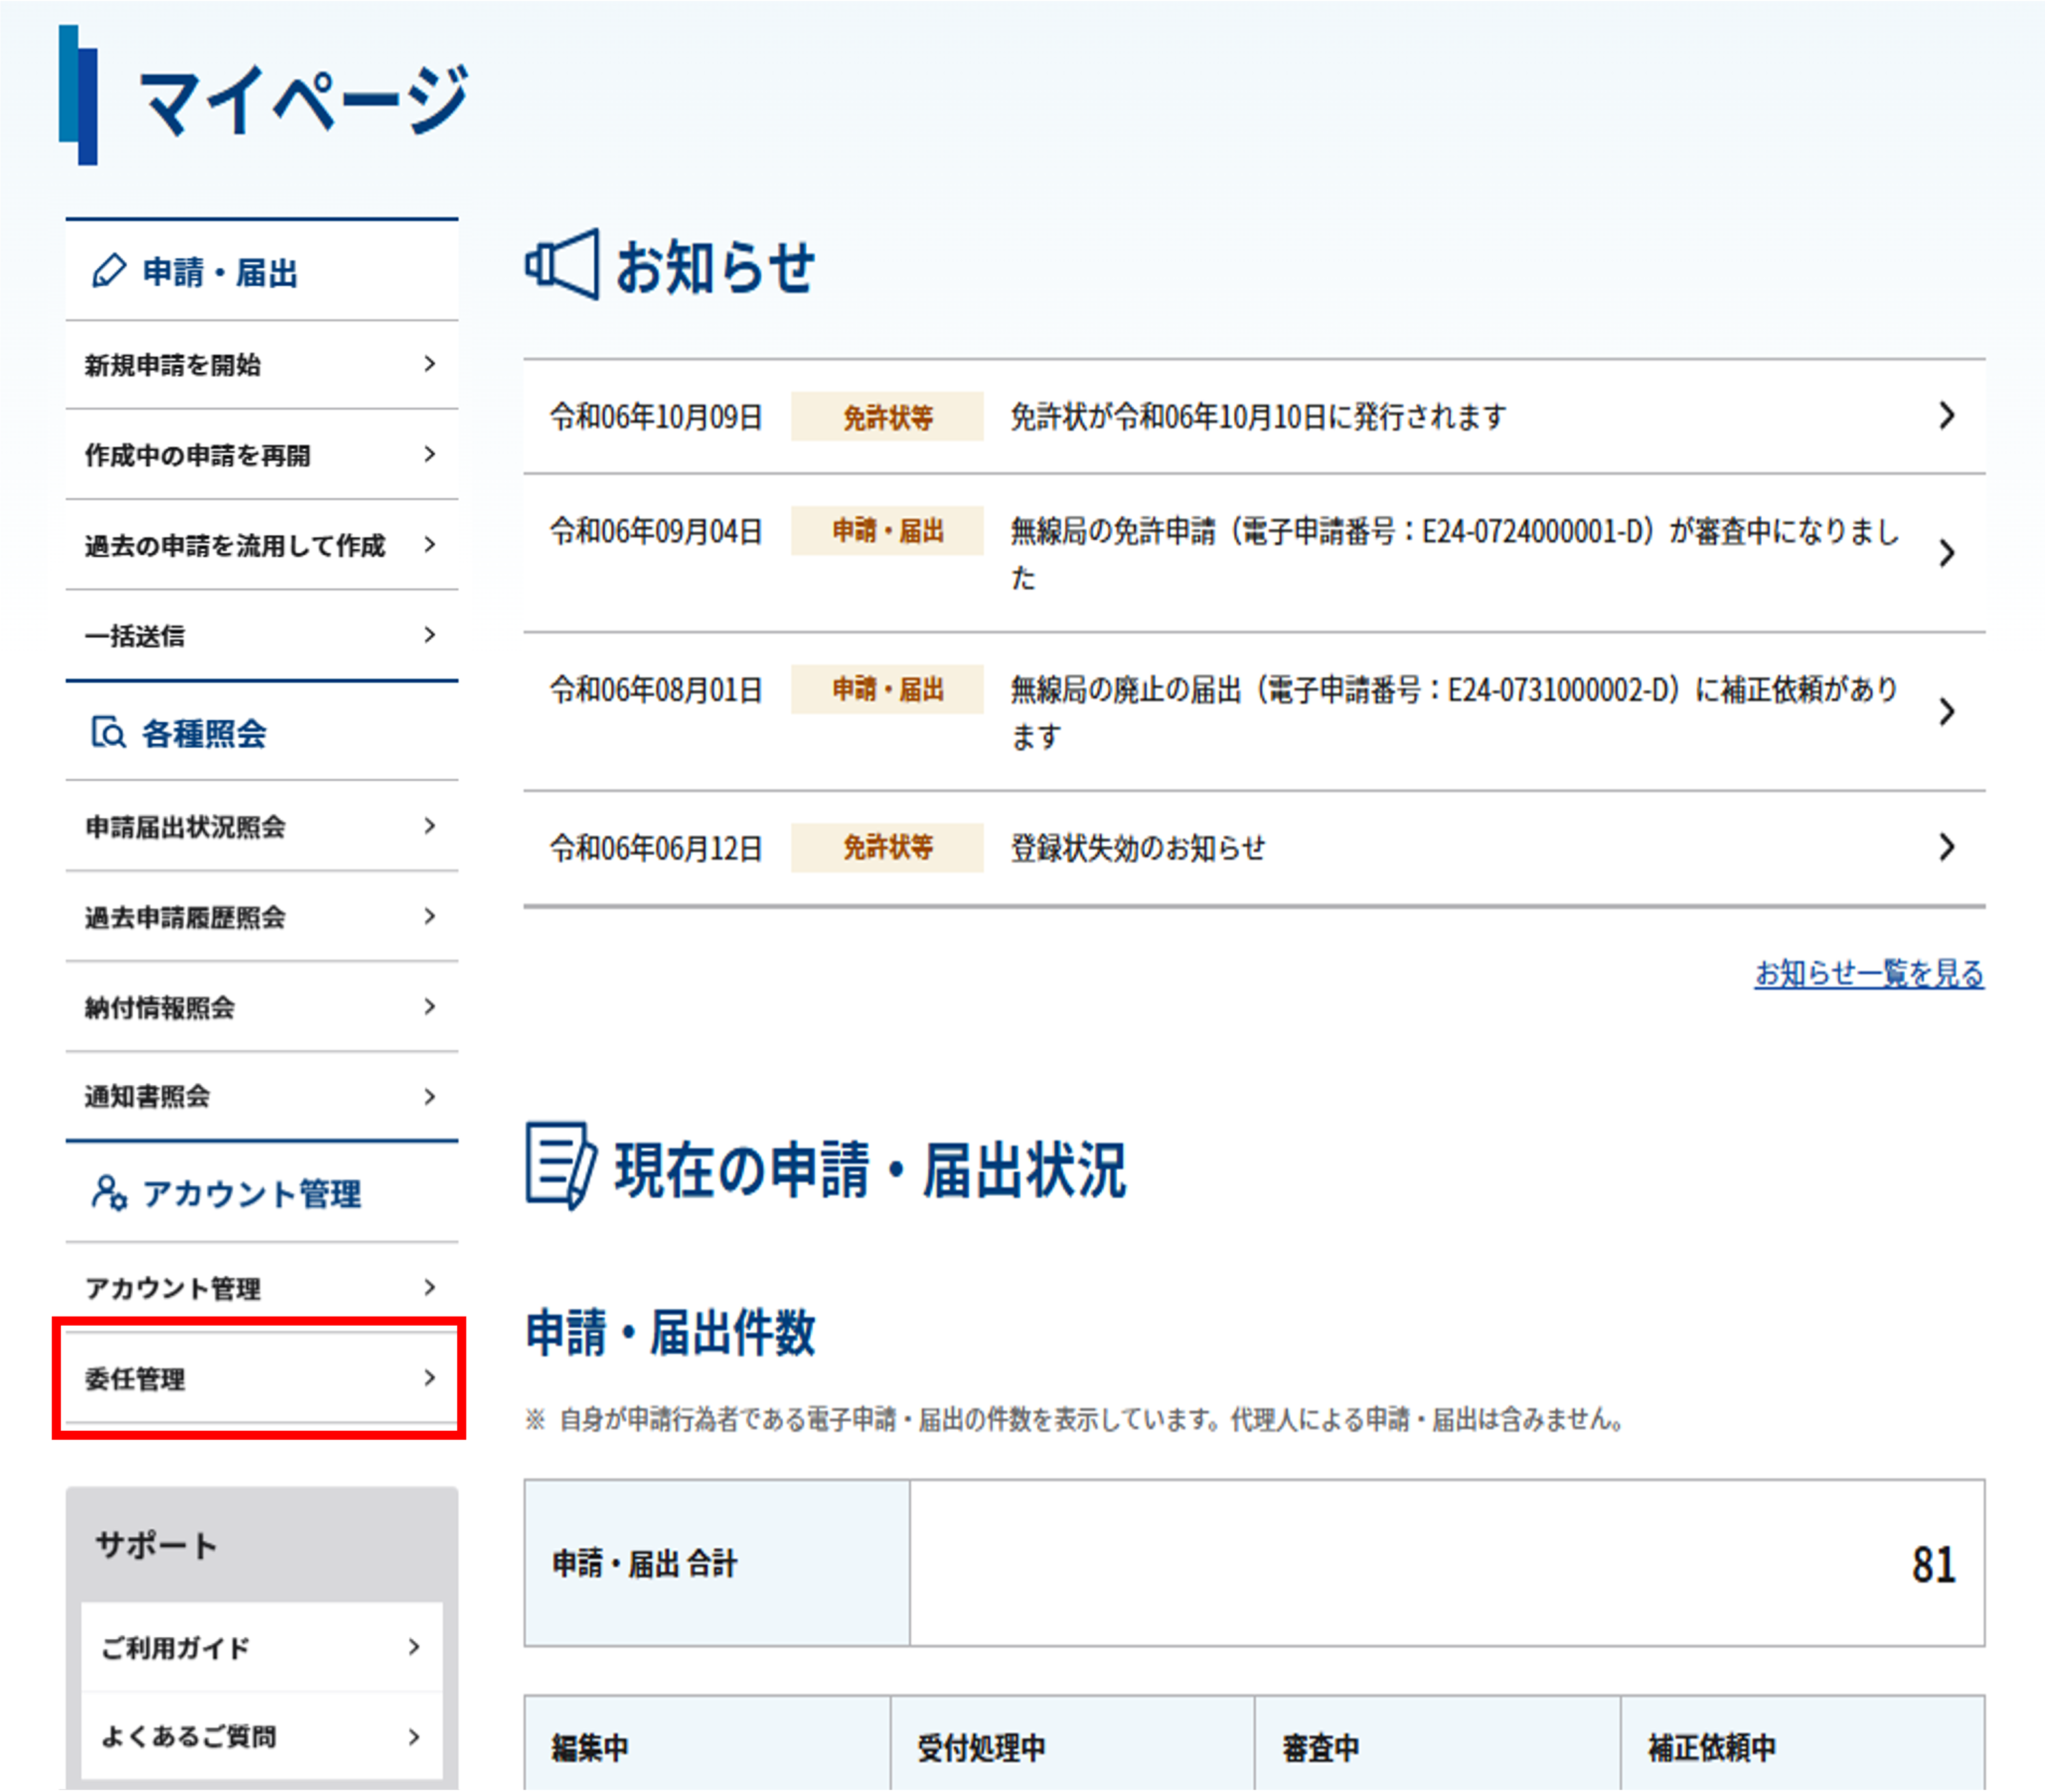Click the chevron beside ご利用ガイド

[x=414, y=1647]
